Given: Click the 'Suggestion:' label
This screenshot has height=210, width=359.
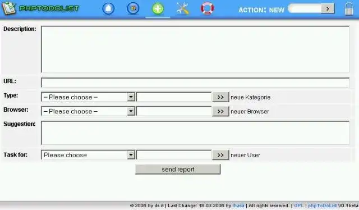Looking at the screenshot, I should tap(20, 124).
